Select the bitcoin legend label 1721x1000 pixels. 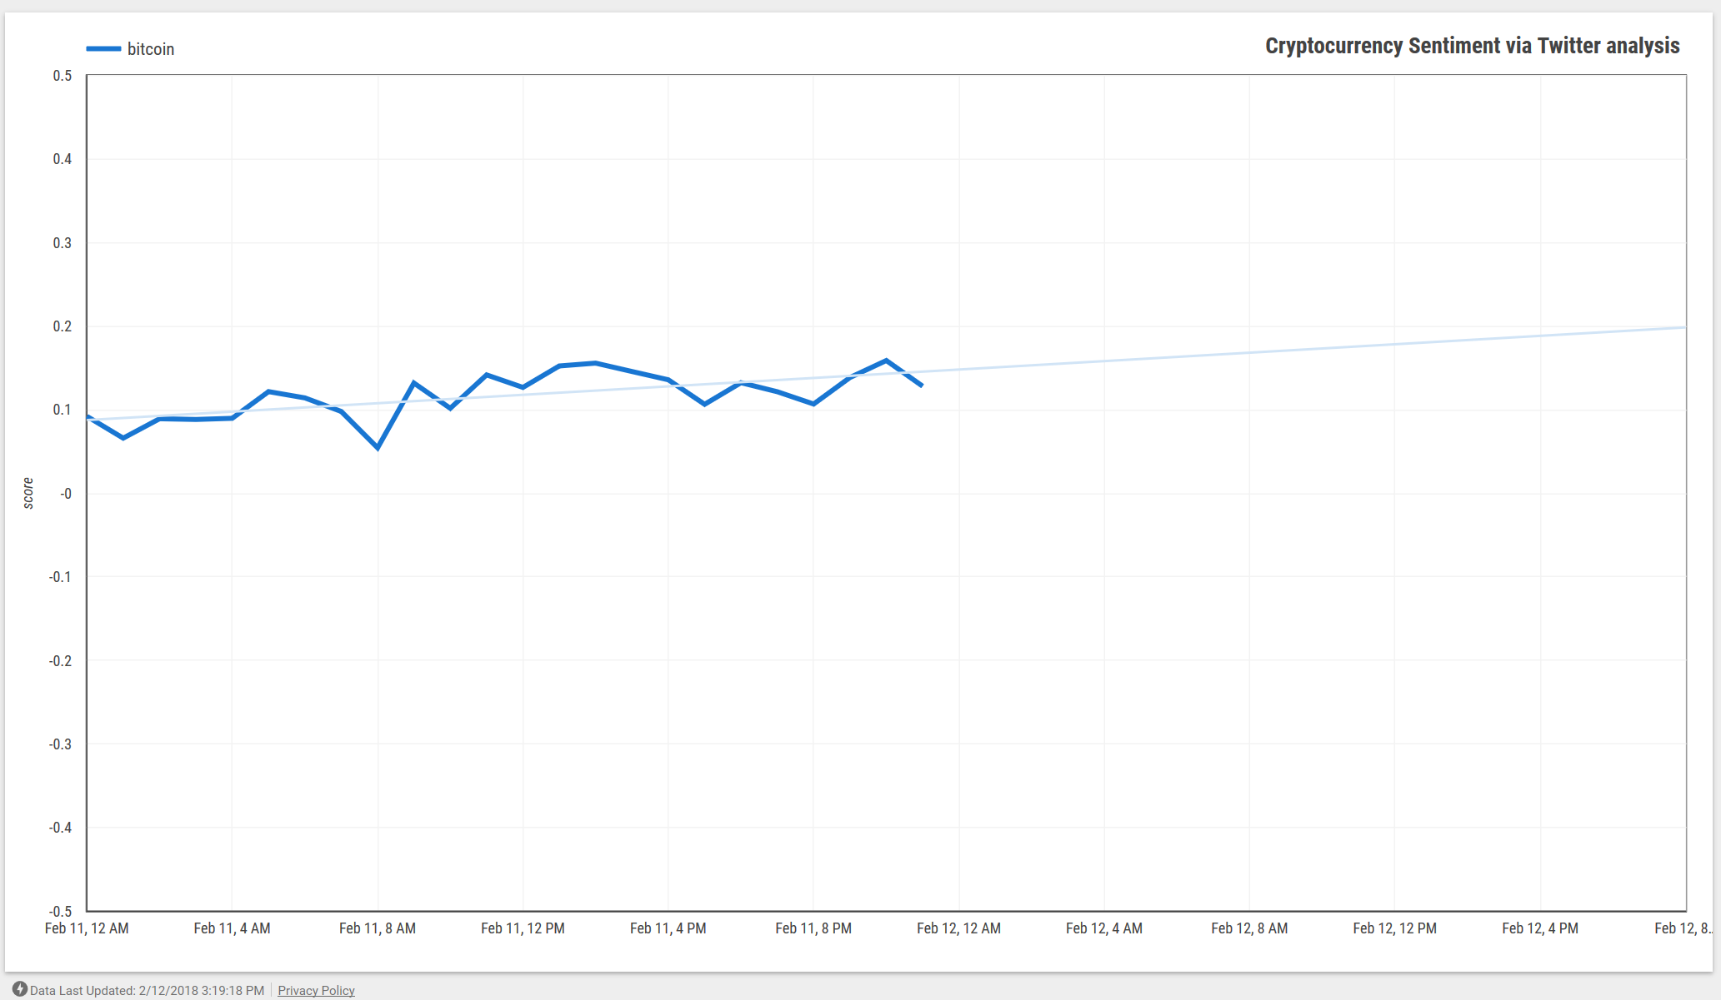151,49
